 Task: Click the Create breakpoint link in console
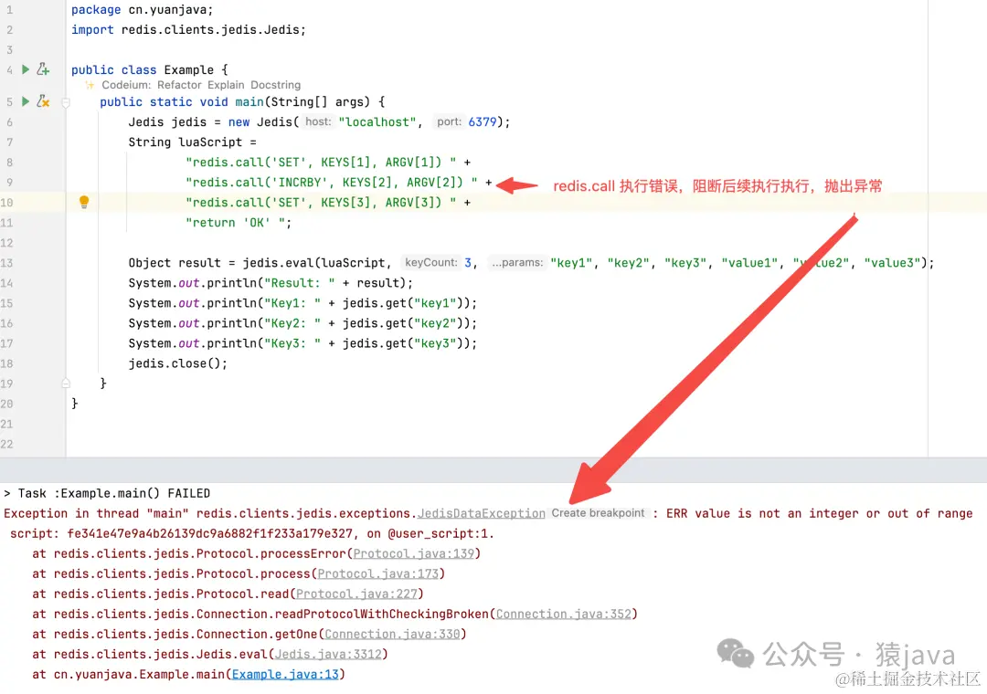coord(599,512)
